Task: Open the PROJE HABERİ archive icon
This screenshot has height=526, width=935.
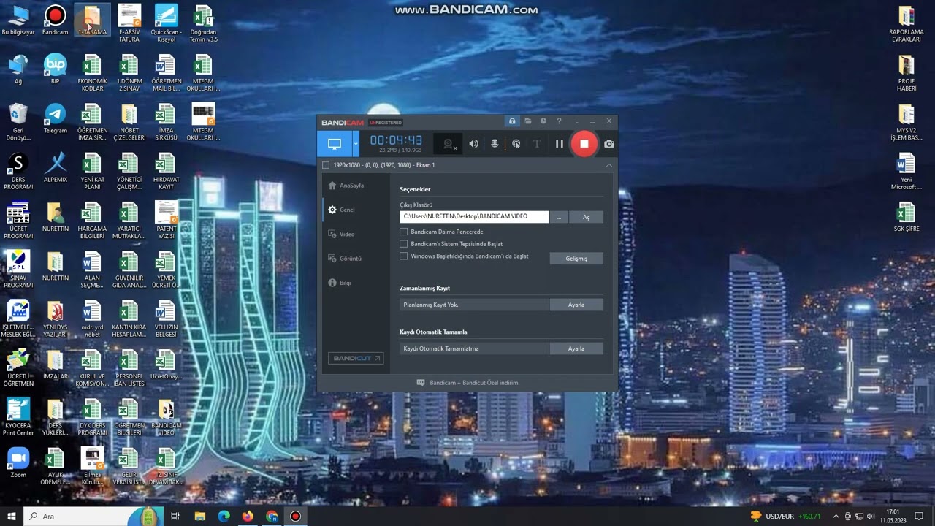Action: point(907,74)
